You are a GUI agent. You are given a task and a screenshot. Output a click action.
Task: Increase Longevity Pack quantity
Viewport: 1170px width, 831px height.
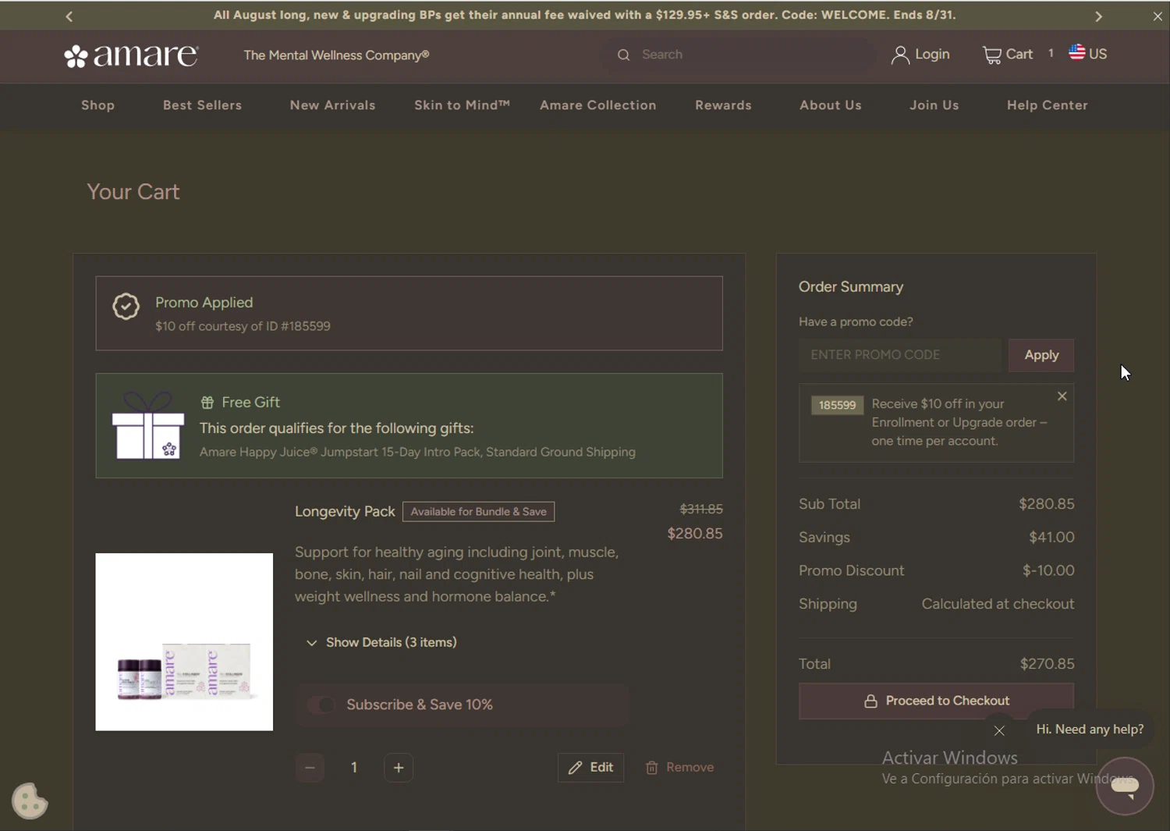pos(399,768)
